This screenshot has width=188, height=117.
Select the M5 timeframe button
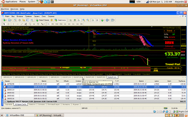pyautogui.click(x=53, y=24)
